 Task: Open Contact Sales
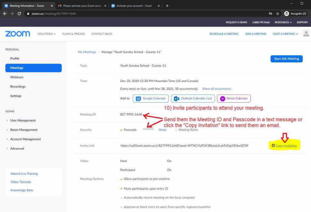[x=102, y=34]
